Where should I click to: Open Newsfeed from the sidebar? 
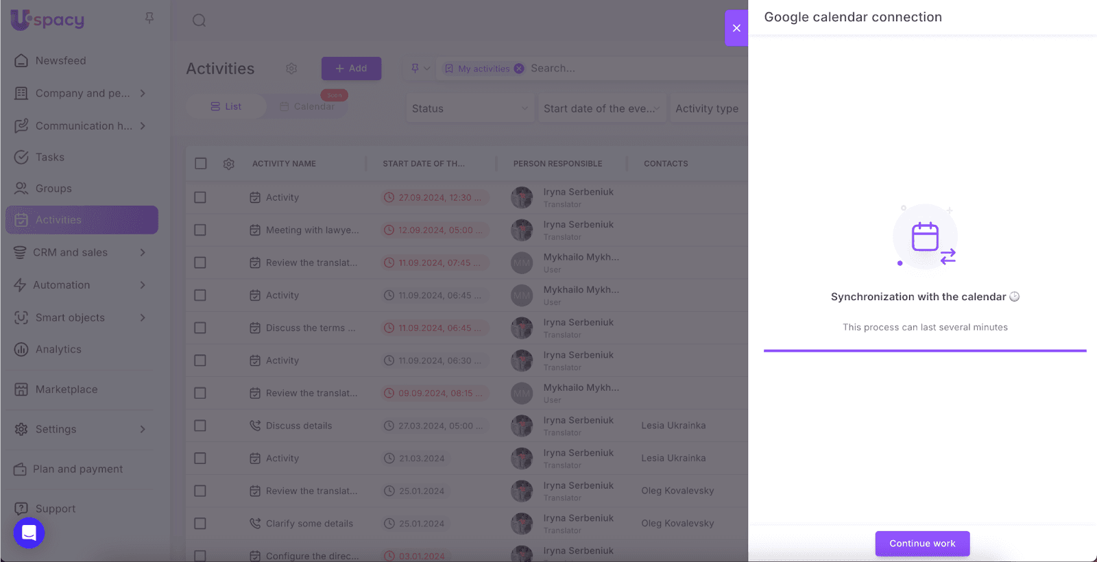60,60
